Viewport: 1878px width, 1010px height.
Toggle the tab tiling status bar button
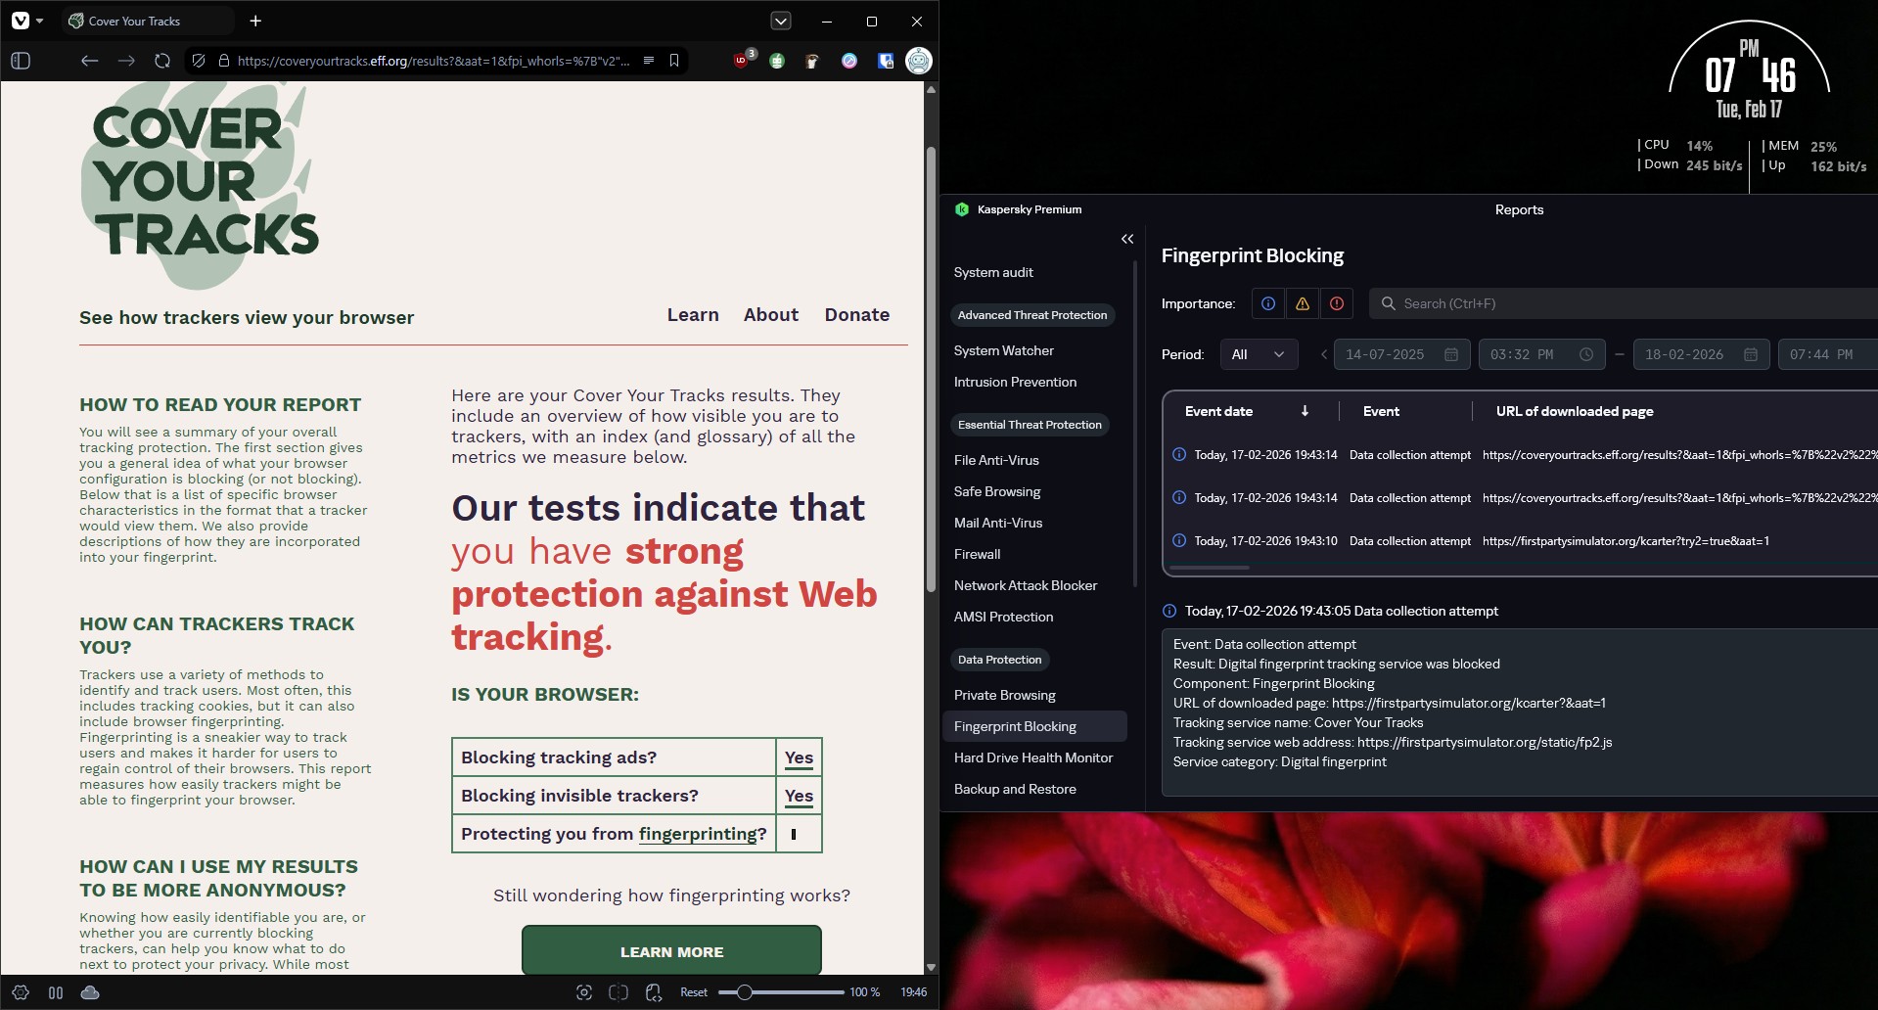pyautogui.click(x=56, y=992)
